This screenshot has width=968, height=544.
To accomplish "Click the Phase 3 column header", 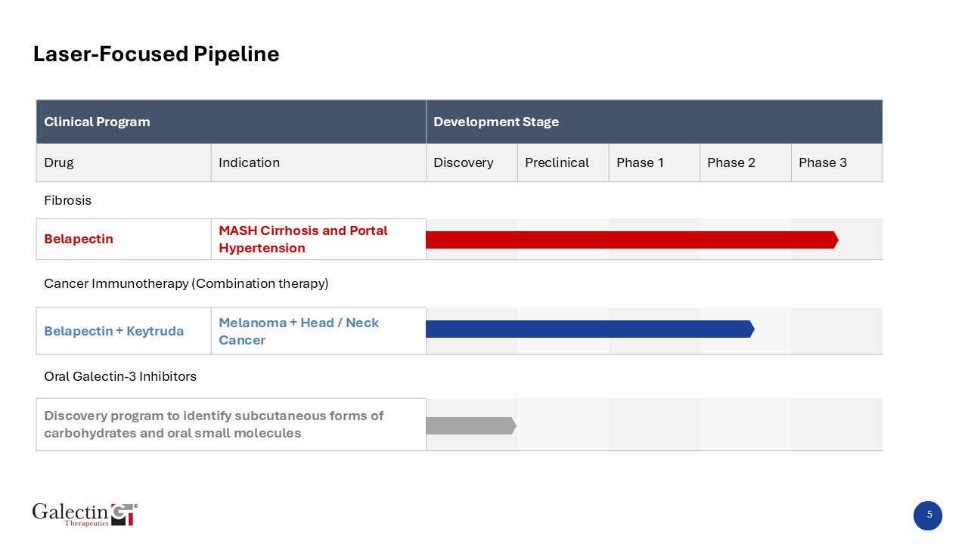I will [x=836, y=162].
